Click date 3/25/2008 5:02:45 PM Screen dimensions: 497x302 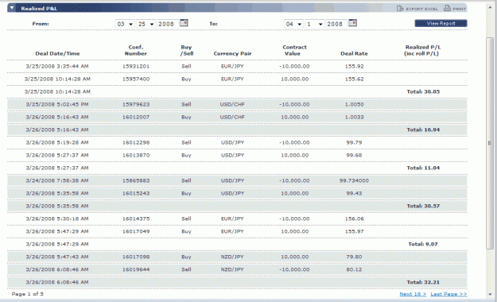(57, 104)
